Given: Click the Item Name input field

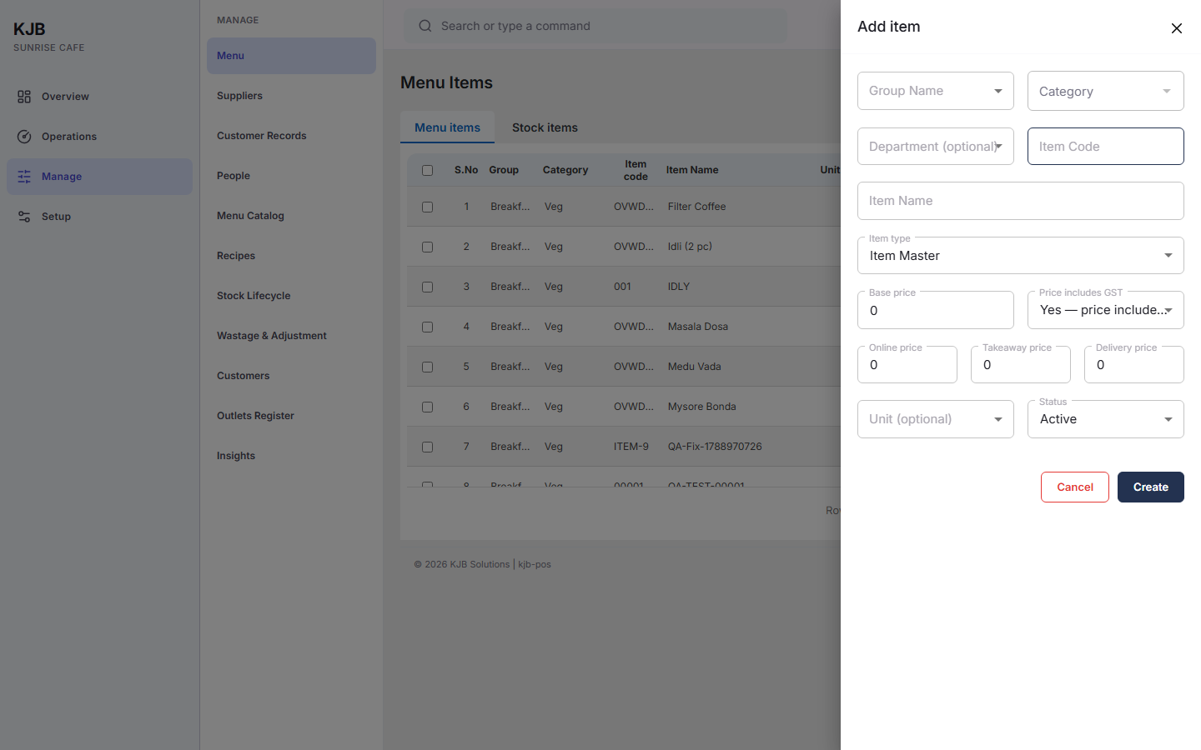Looking at the screenshot, I should (x=1021, y=201).
